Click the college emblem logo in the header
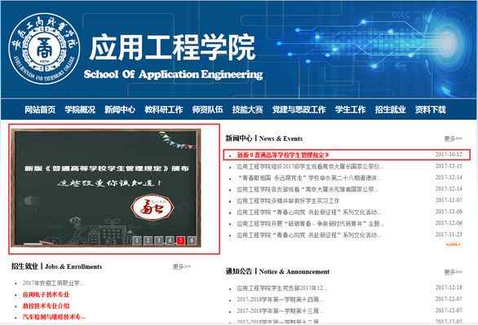The width and height of the screenshot is (478, 325). point(45,48)
